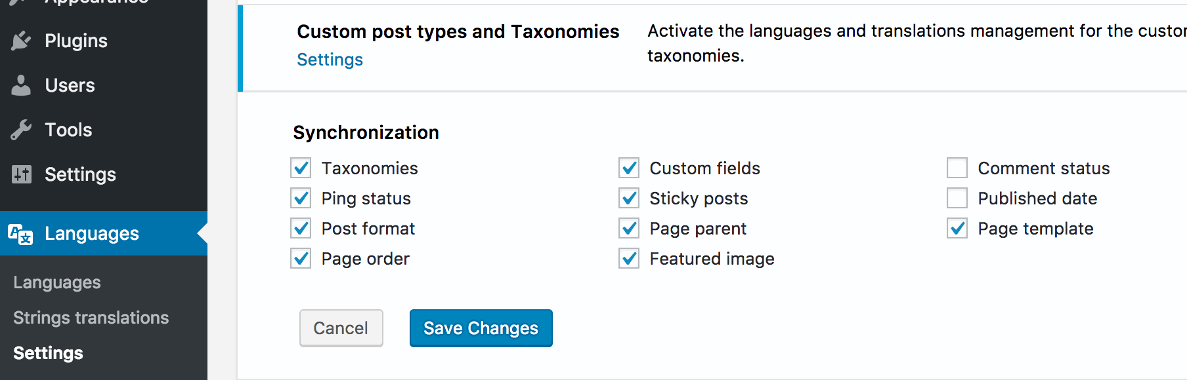Open the Settings sliders icon
Screen dimensions: 1187x380
click(22, 174)
